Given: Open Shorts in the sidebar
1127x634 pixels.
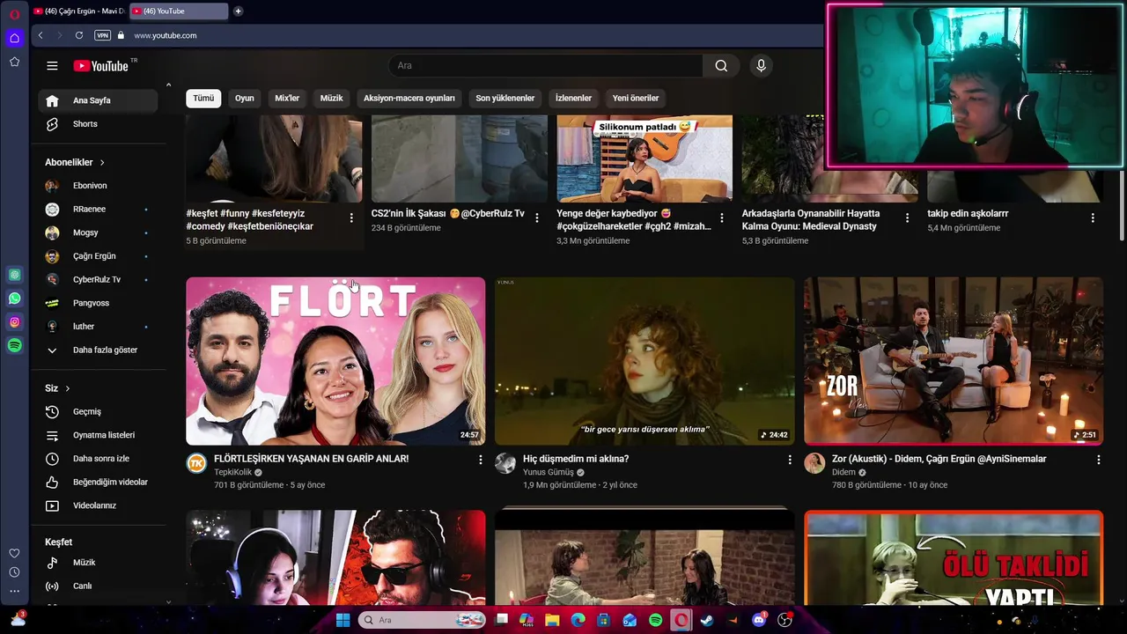Looking at the screenshot, I should point(98,124).
